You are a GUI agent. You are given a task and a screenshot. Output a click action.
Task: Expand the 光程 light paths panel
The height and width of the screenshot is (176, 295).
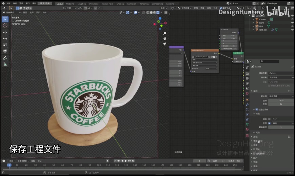pyautogui.click(x=252, y=137)
